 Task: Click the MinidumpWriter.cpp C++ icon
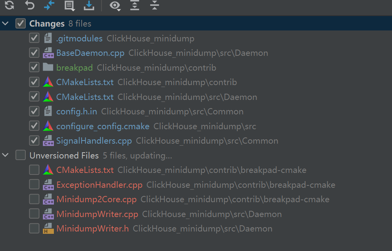[48, 214]
